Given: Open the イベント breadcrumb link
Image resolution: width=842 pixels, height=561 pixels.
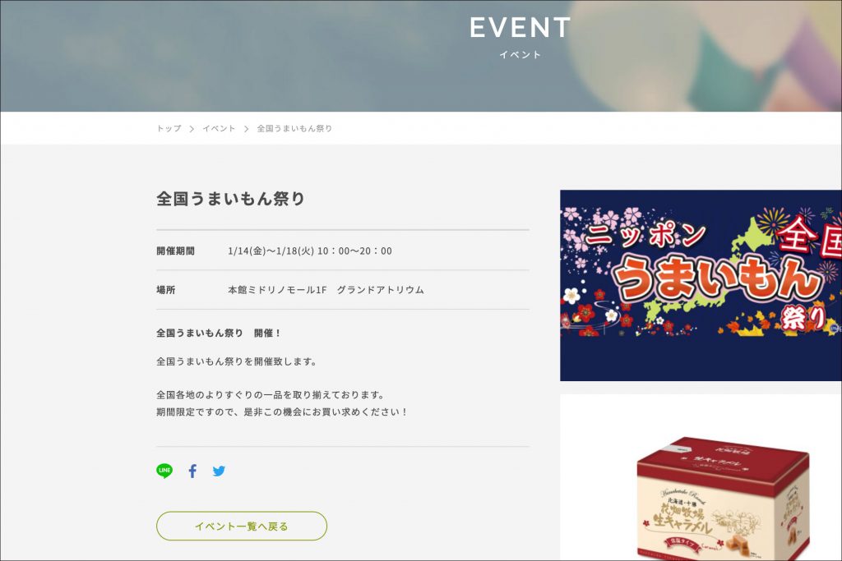Looking at the screenshot, I should [x=219, y=128].
